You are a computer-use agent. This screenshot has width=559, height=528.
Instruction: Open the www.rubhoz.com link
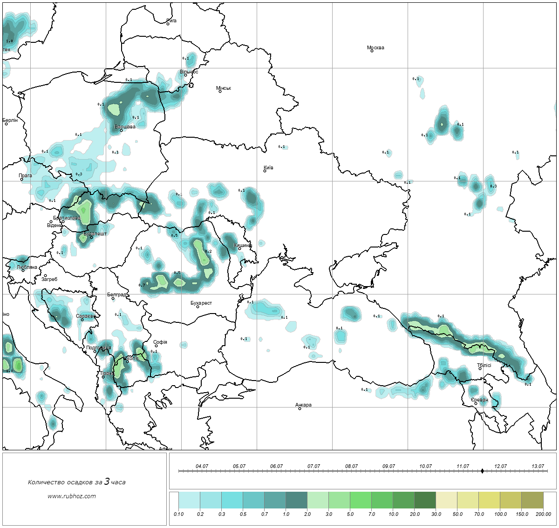(x=72, y=496)
